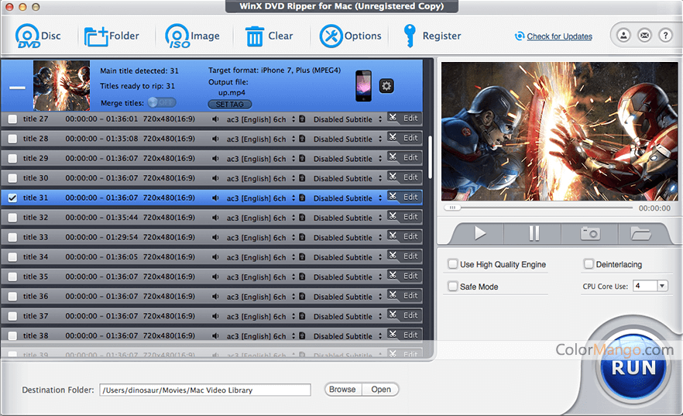Screen dimensions: 683x416
Task: Click the Folder toolbar item
Action: tap(112, 36)
